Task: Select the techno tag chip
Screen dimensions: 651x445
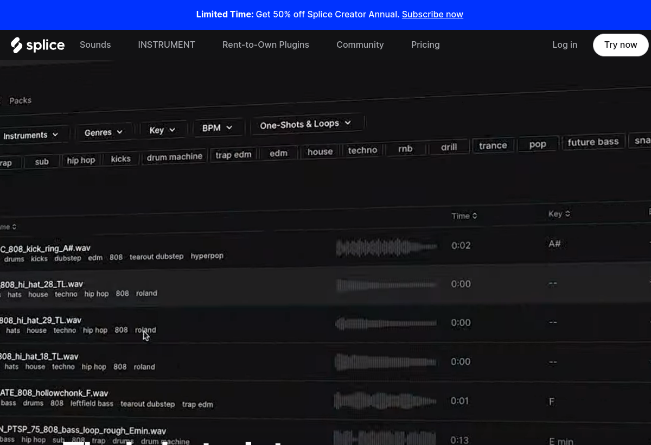Action: point(362,150)
